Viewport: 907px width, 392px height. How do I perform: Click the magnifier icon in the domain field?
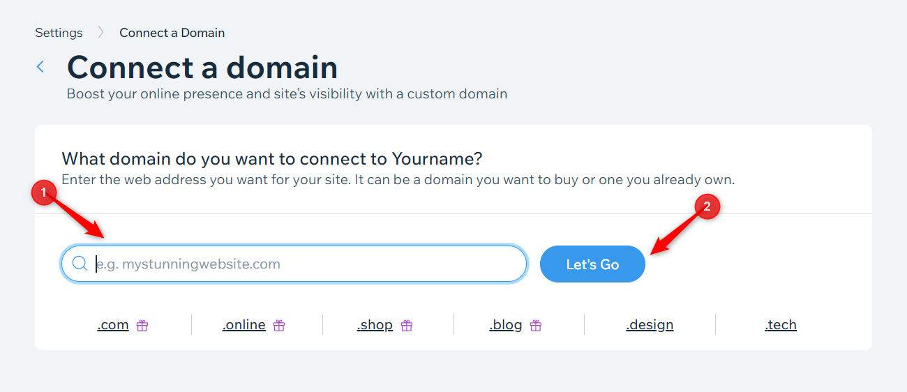[x=80, y=264]
